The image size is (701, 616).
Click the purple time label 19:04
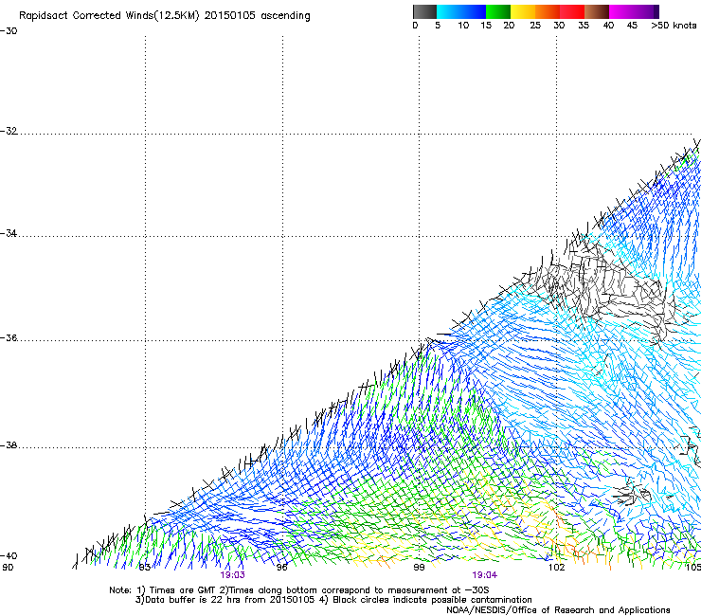485,575
